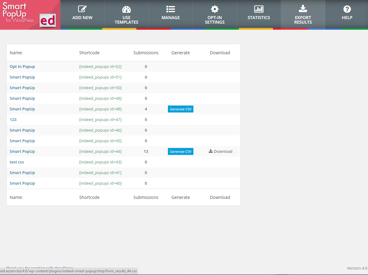Click the Manage menu label
The width and height of the screenshot is (368, 275).
pyautogui.click(x=170, y=18)
